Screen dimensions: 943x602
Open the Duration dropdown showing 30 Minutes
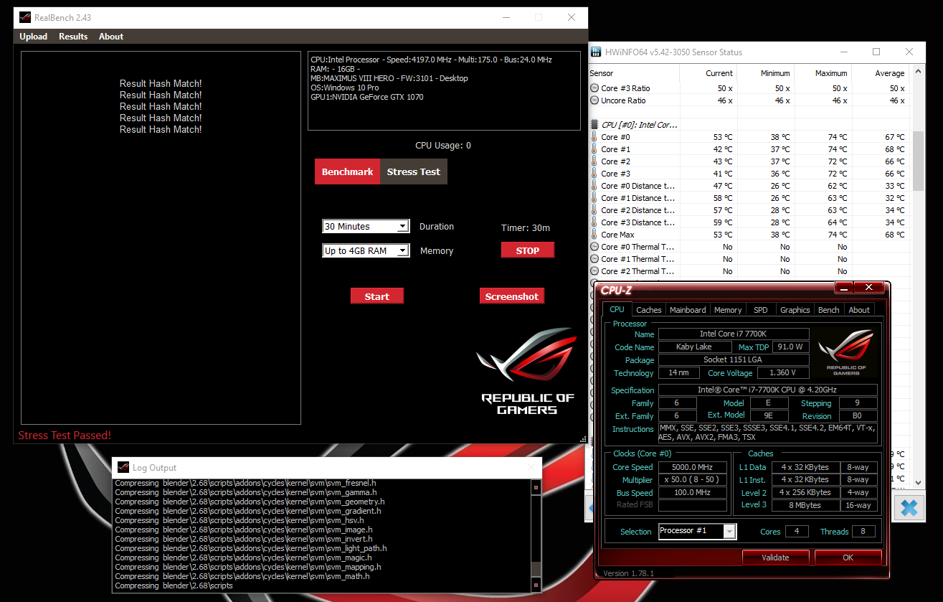[x=366, y=227]
